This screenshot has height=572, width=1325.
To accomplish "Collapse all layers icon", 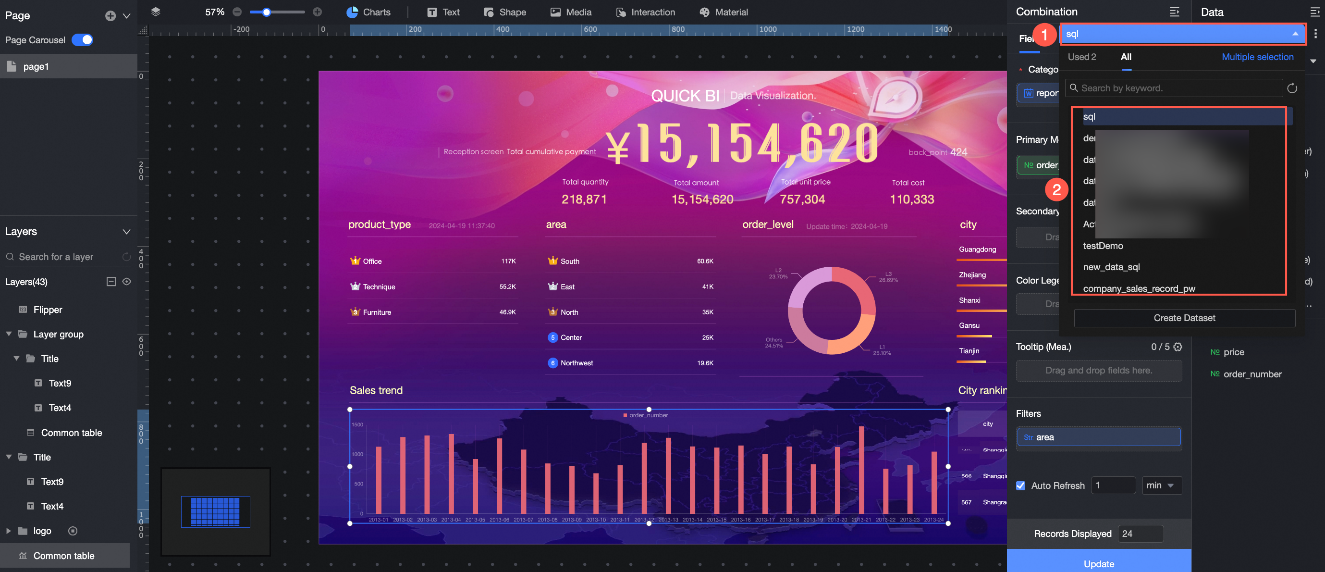I will pos(111,282).
